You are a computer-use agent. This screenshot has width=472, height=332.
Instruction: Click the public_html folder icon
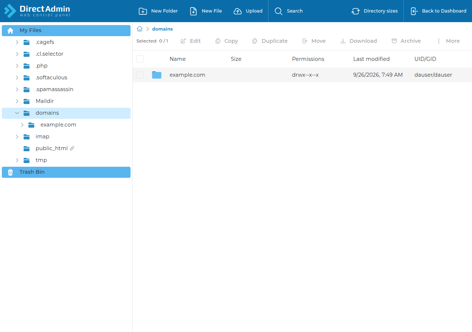(x=27, y=148)
